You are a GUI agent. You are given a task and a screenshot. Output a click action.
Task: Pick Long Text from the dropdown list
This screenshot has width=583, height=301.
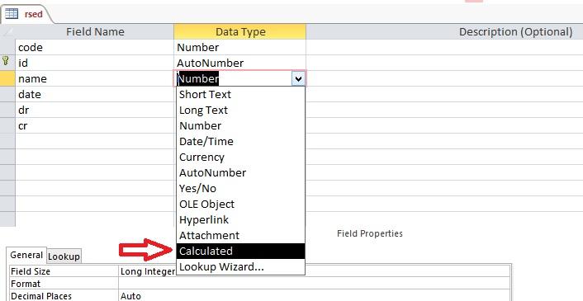[x=240, y=111]
